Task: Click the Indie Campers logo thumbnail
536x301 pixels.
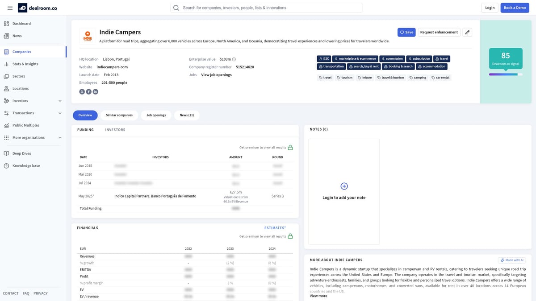Action: pos(88,36)
